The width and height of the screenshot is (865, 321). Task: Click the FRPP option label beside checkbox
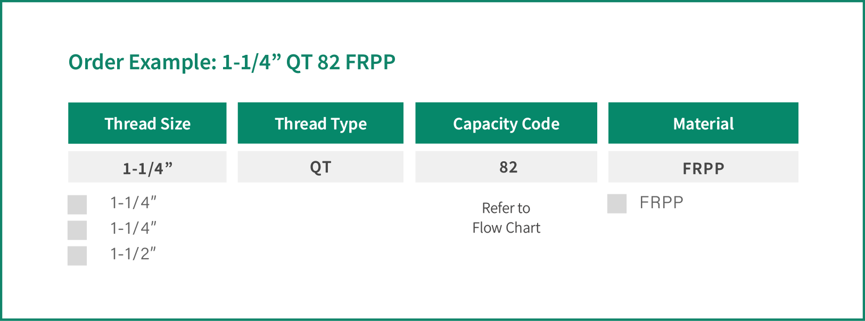click(x=661, y=203)
